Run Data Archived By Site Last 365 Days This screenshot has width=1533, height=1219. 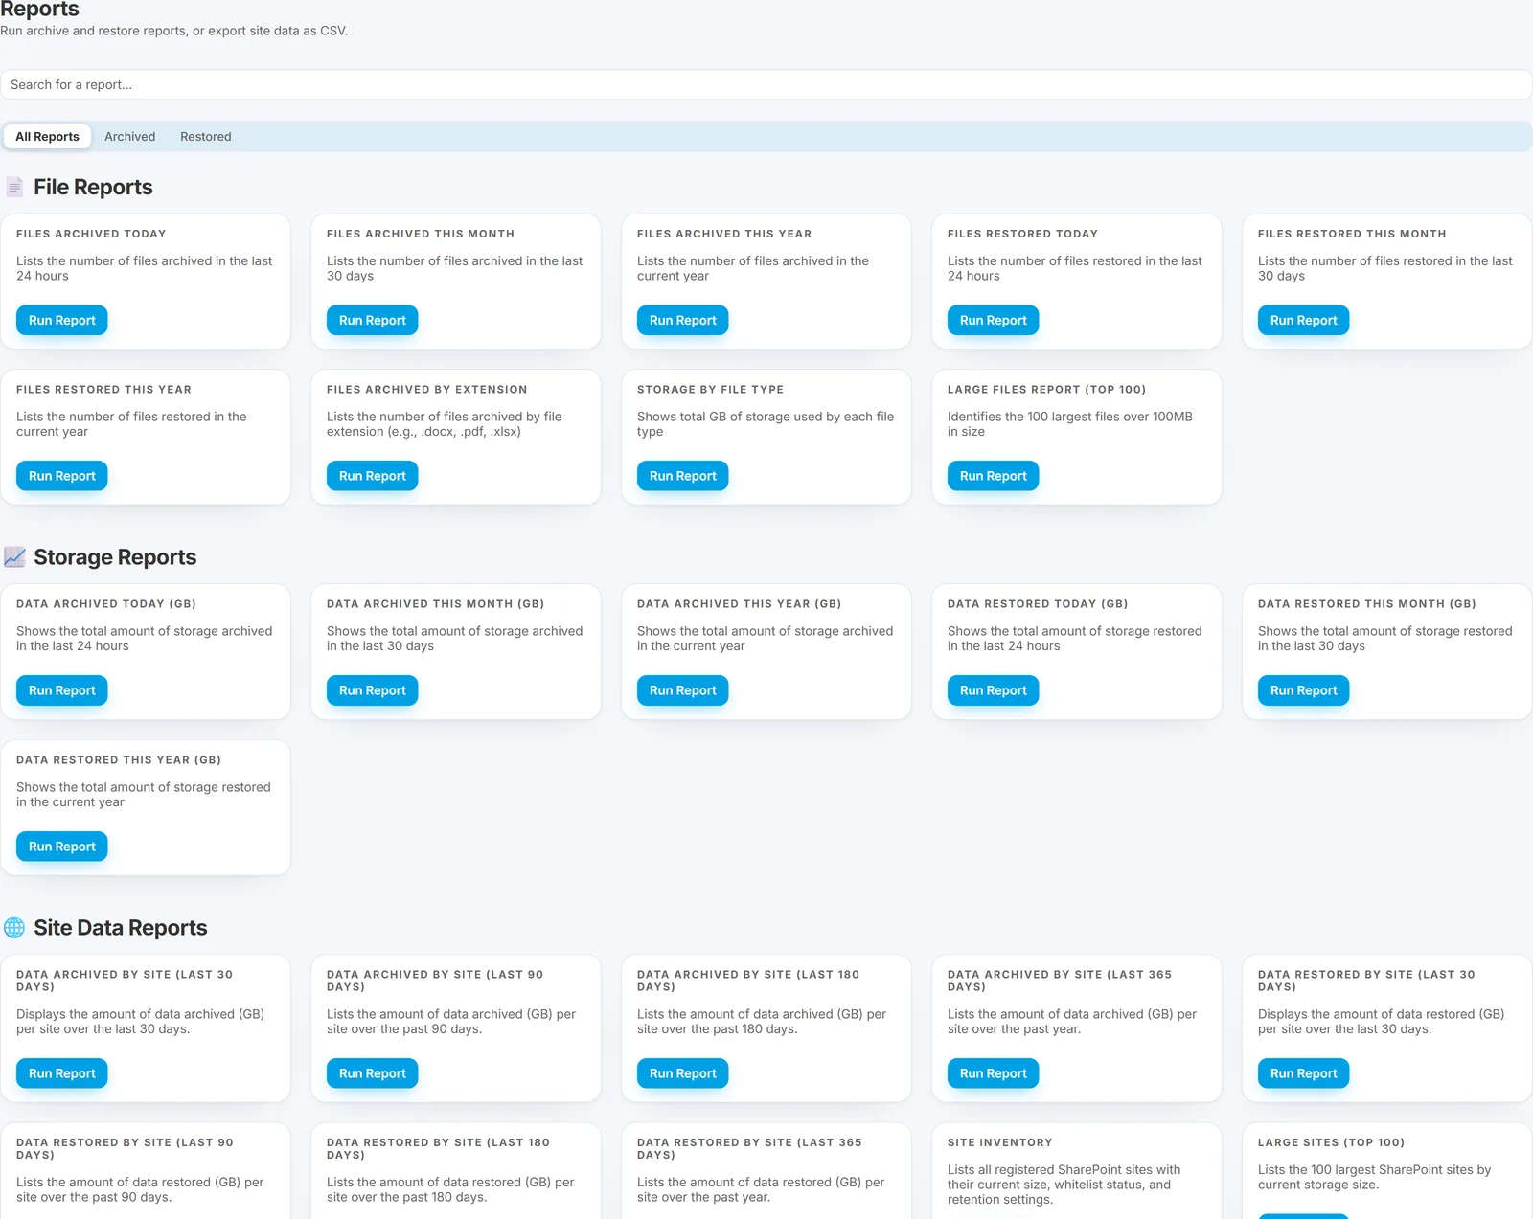click(x=994, y=1073)
